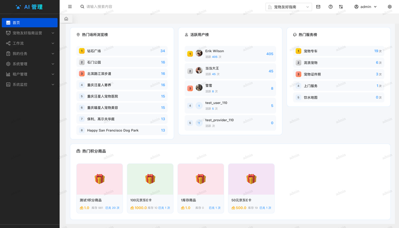The height and width of the screenshot is (228, 399).
Task: Click the 钻石广场 ranking row
Action: [122, 51]
